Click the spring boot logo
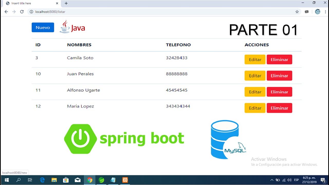The image size is (329, 185). (x=124, y=139)
